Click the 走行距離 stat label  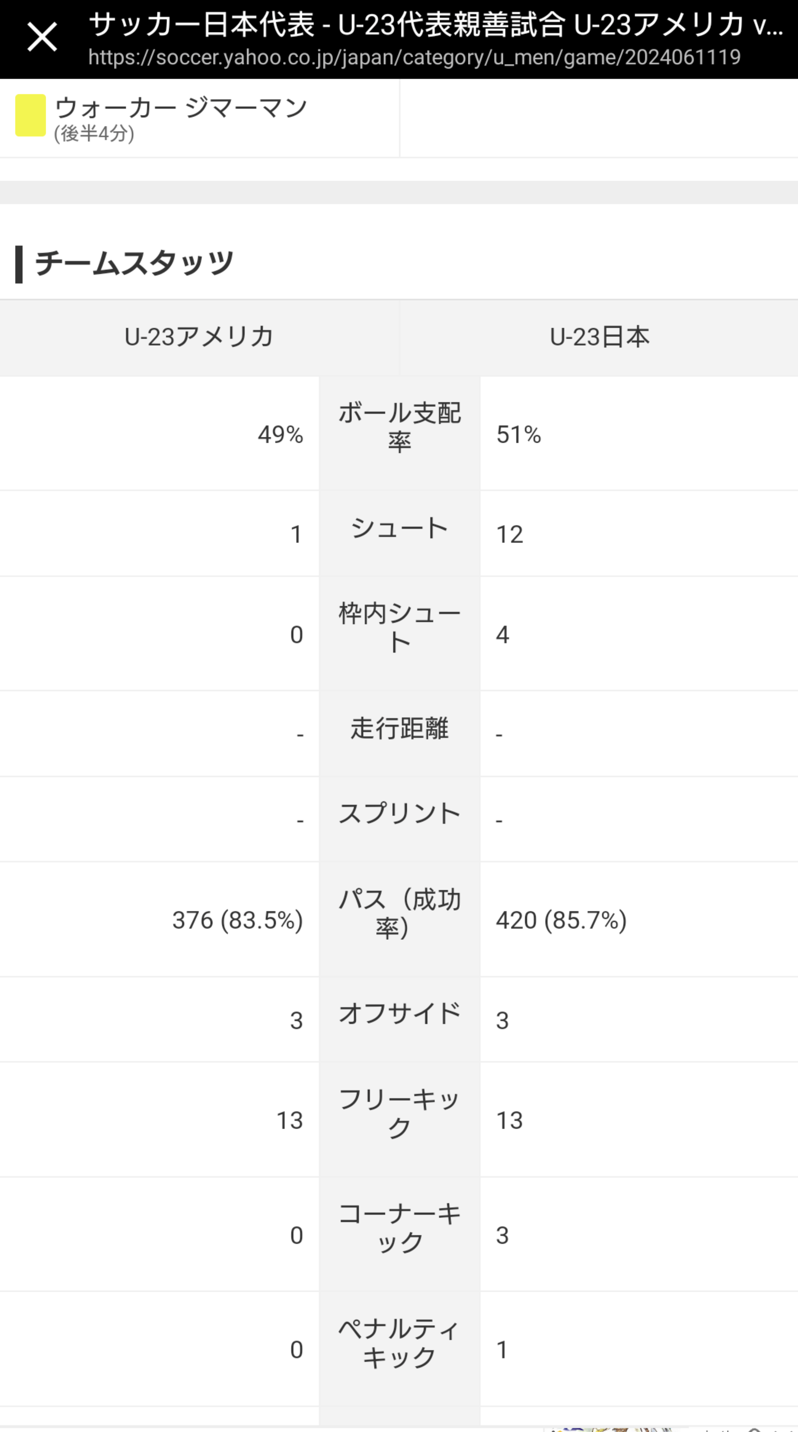coord(399,728)
